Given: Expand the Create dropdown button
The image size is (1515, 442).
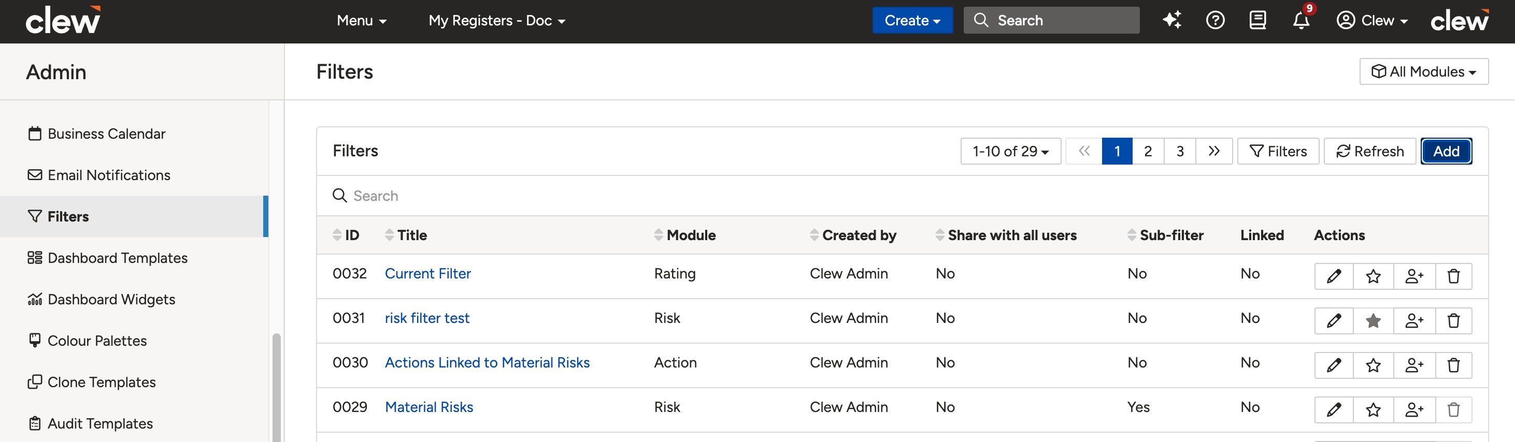Looking at the screenshot, I should point(912,21).
